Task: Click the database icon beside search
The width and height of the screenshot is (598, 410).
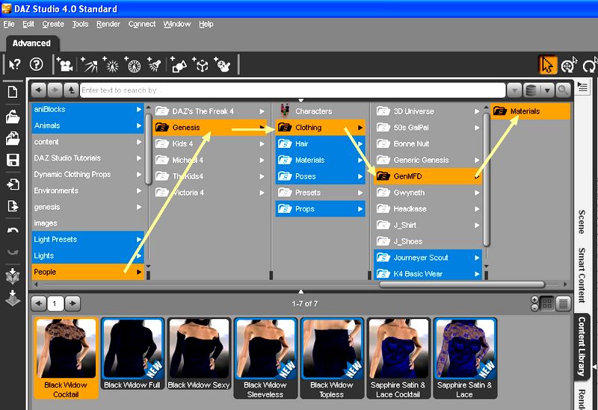Action: pos(531,90)
